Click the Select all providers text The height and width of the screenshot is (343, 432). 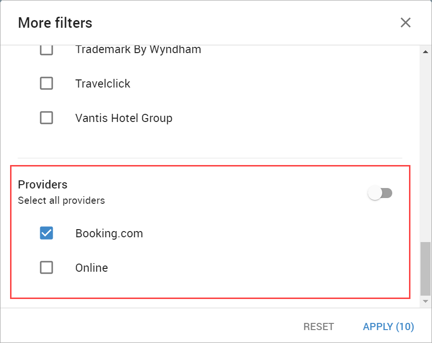click(61, 200)
